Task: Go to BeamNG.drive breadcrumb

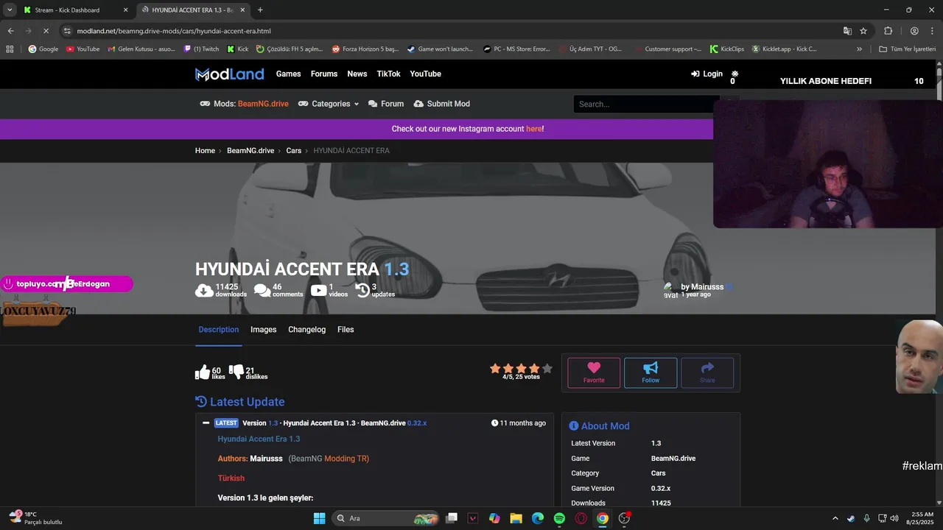Action: point(250,150)
